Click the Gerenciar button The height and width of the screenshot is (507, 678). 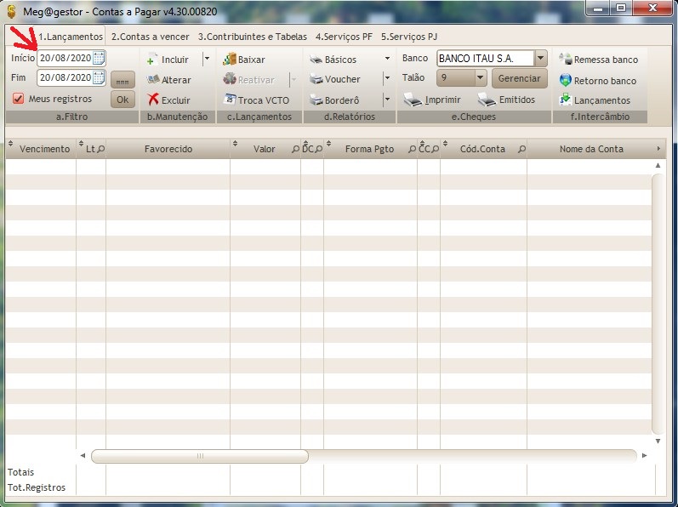tap(519, 78)
